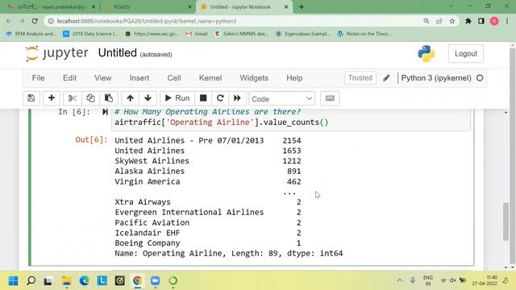Open the 2016 Data Science bookmark
This screenshot has width=516, height=290.
(90, 34)
